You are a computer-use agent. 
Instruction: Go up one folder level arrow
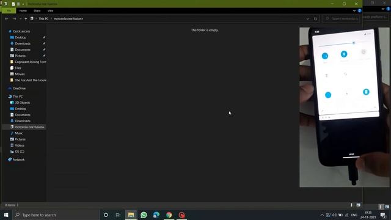26,19
